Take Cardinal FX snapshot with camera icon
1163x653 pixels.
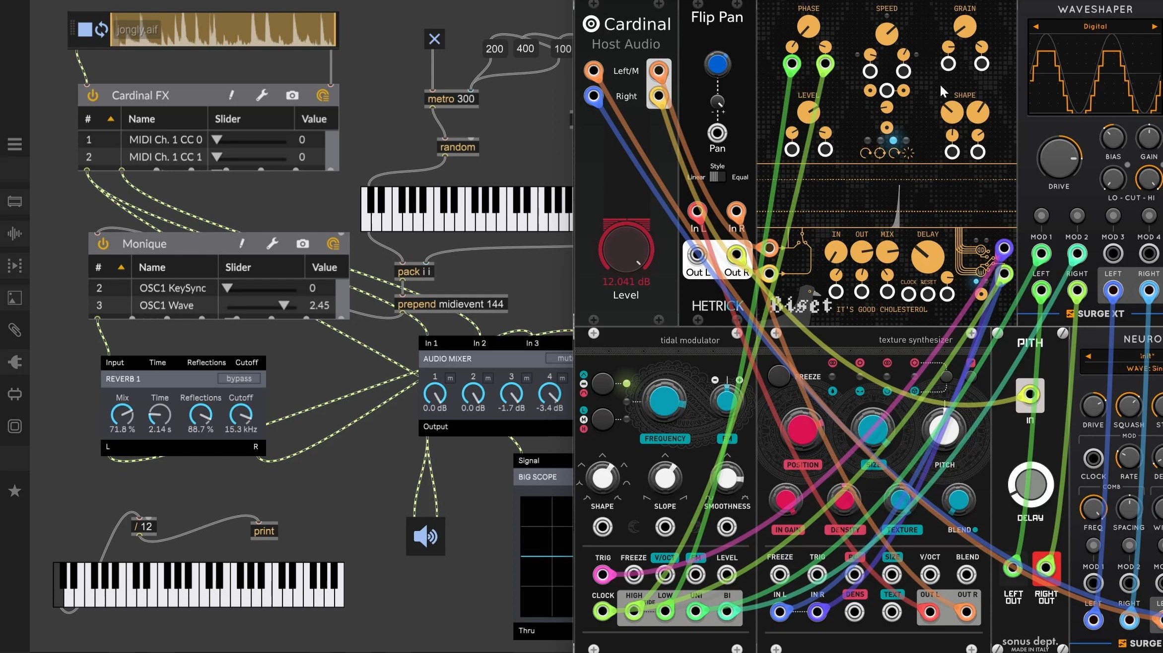(292, 95)
